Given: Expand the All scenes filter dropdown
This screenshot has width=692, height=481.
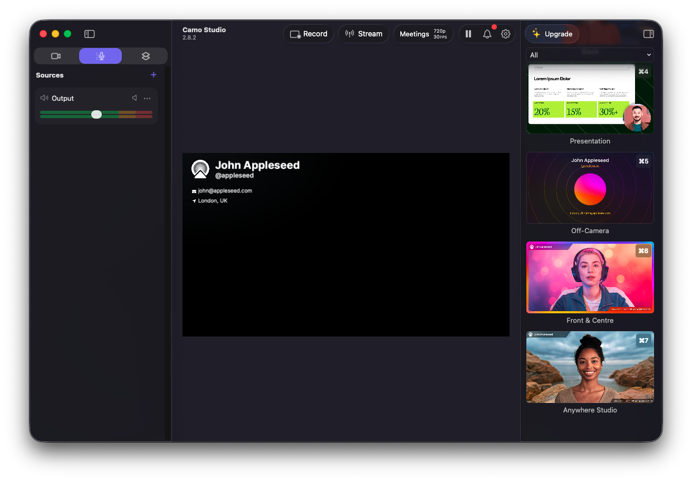Looking at the screenshot, I should coord(590,55).
